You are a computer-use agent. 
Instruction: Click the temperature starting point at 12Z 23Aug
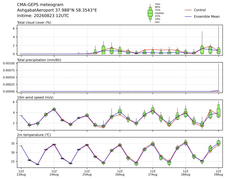pyautogui.click(x=21, y=146)
